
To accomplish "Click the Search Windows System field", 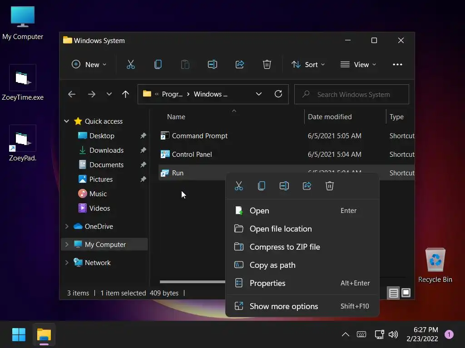I will point(351,94).
